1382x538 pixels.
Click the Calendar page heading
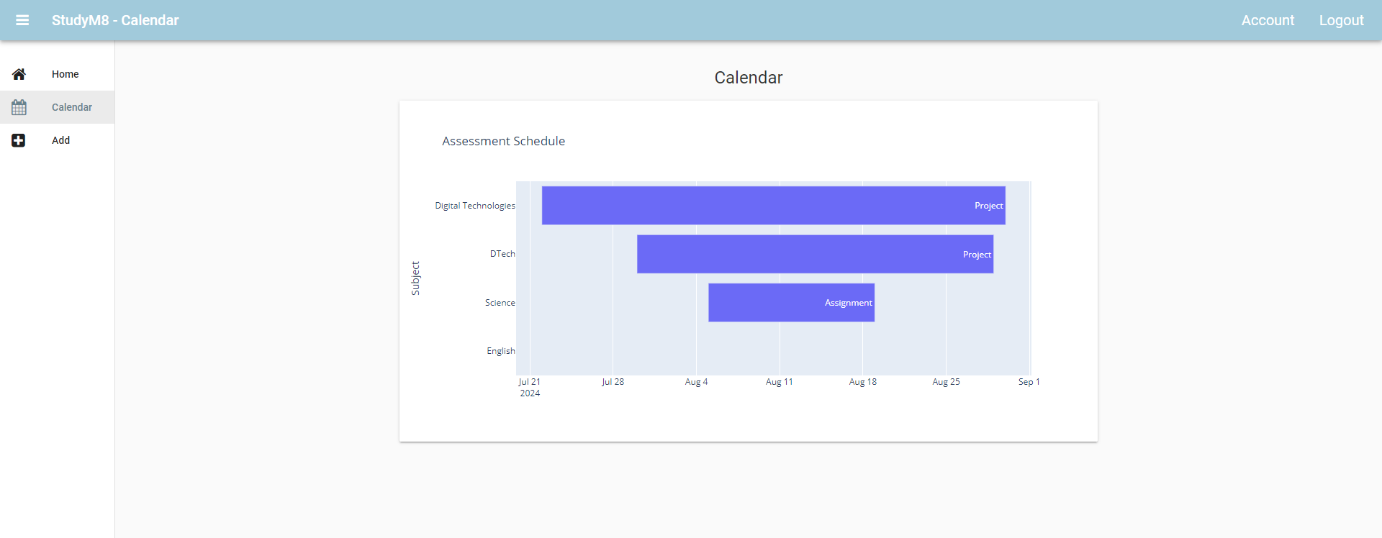pyautogui.click(x=749, y=78)
